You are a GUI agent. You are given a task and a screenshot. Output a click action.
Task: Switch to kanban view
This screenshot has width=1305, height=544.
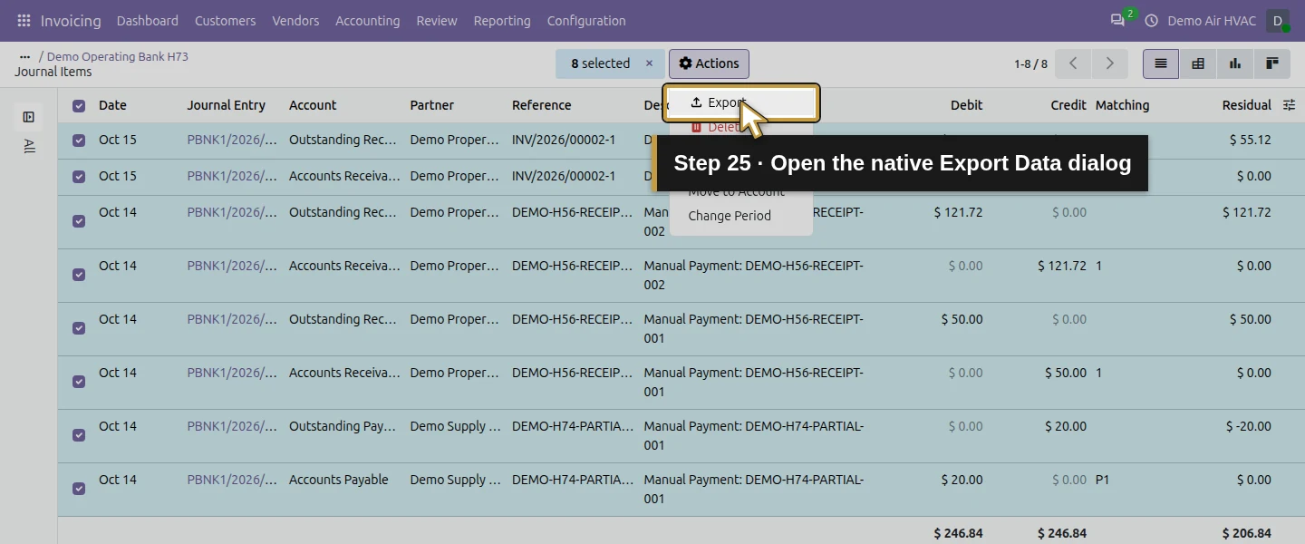coord(1272,63)
